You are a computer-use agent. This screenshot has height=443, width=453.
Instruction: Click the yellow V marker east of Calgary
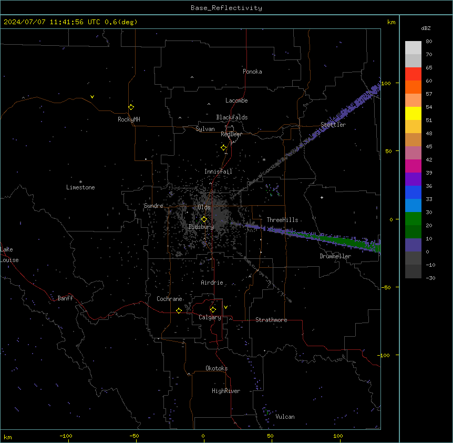(x=225, y=307)
